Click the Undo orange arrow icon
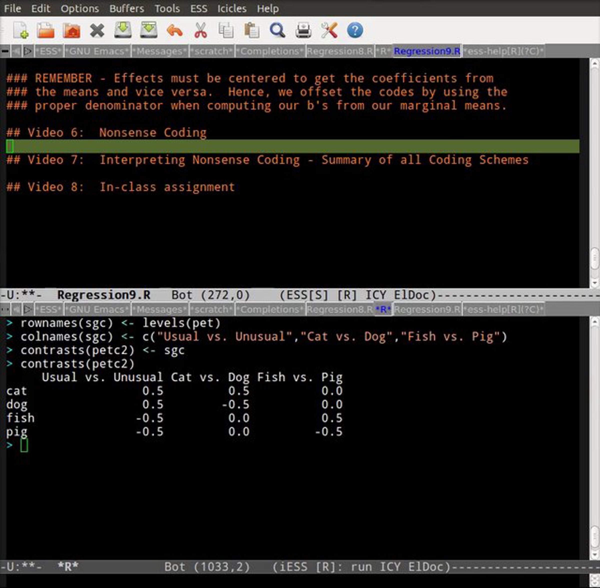Screen dimensions: 600x588 [x=174, y=30]
